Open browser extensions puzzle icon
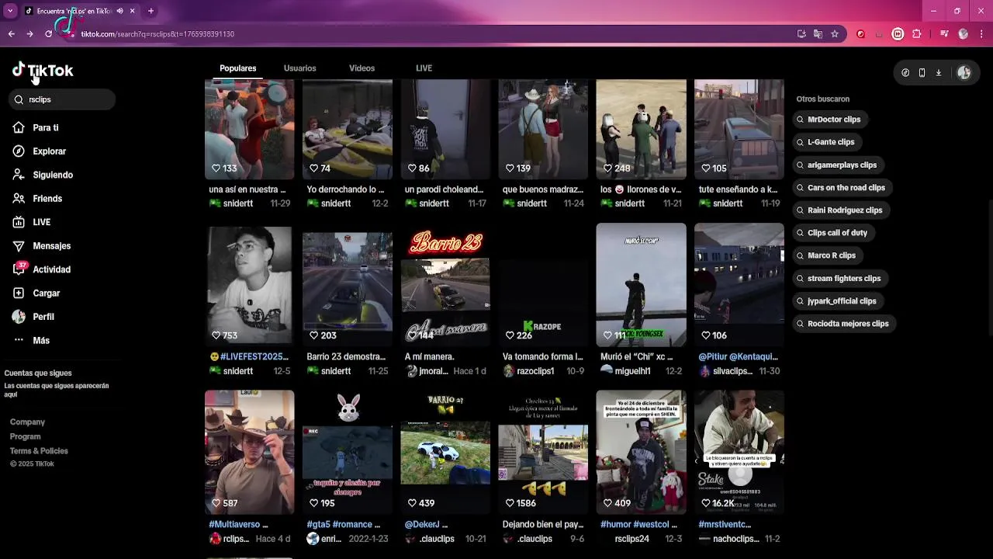993x559 pixels. click(x=917, y=34)
